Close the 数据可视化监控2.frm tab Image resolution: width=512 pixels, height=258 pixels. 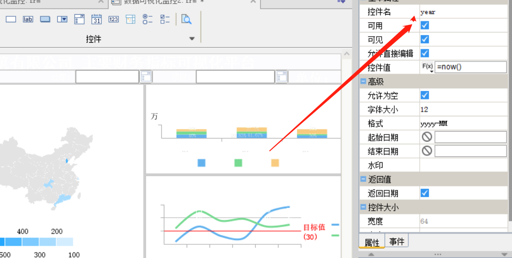click(253, 2)
